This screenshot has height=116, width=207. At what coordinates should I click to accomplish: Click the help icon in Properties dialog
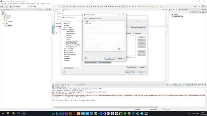(64, 72)
